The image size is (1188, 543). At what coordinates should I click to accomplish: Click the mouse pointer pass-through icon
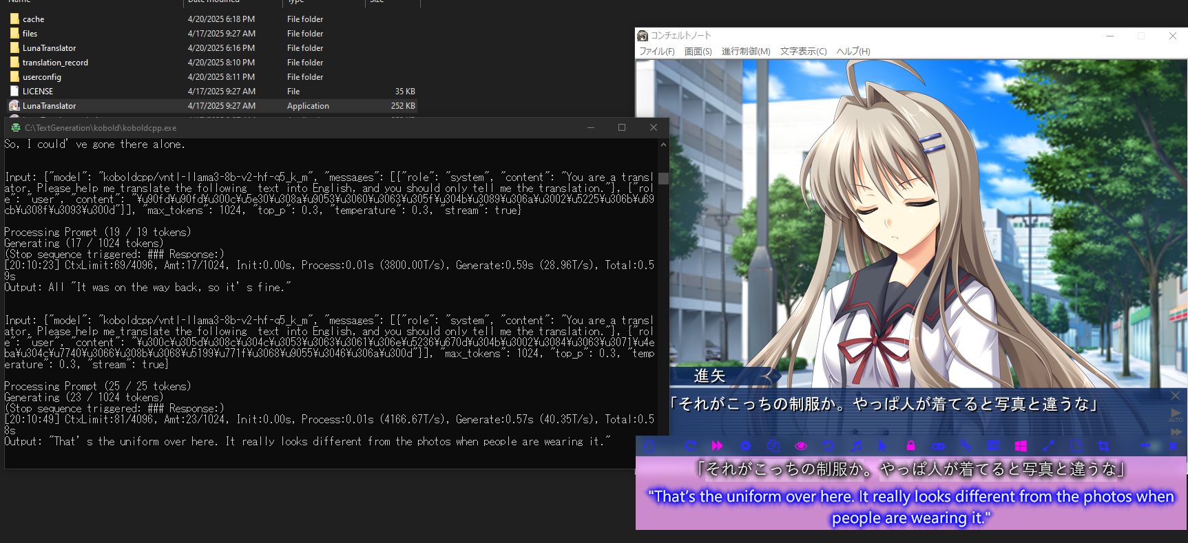(882, 446)
